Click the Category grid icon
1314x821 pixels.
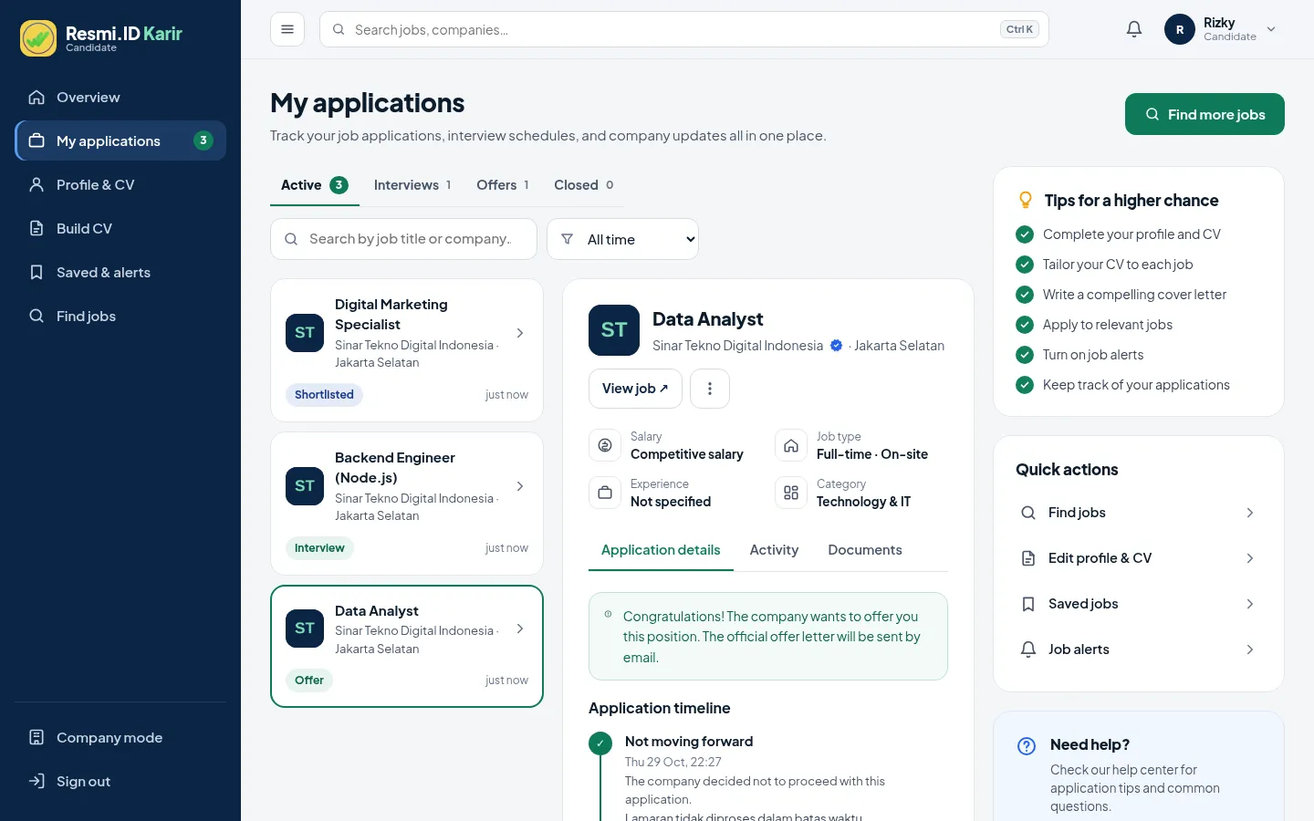(791, 493)
